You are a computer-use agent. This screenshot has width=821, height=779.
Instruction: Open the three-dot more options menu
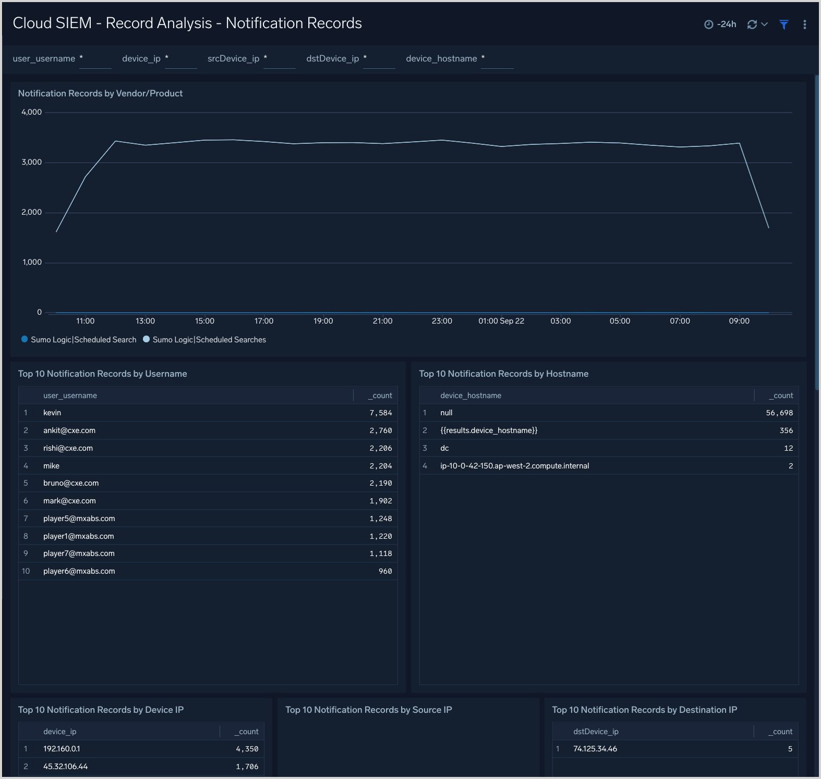tap(804, 24)
